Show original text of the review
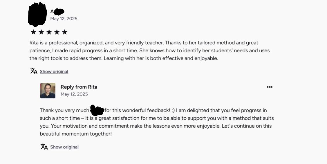The height and width of the screenshot is (164, 327). coord(54,72)
